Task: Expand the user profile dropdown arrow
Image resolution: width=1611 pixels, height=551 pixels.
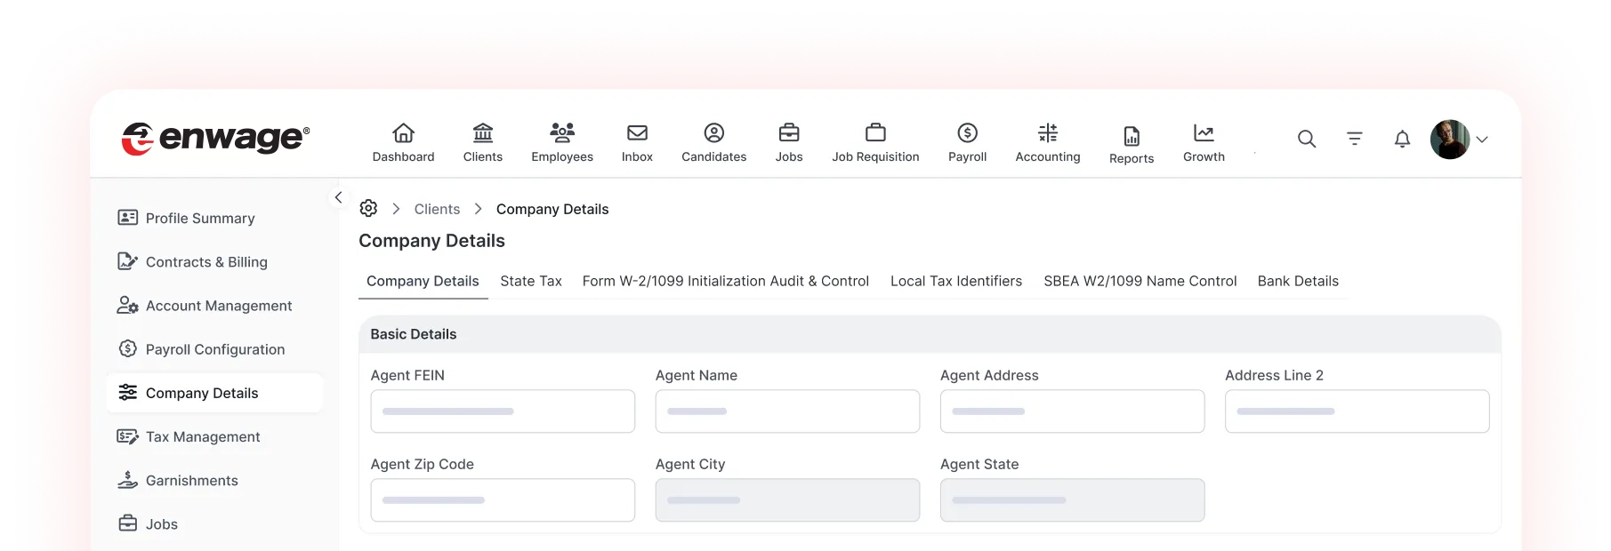Action: click(1482, 140)
